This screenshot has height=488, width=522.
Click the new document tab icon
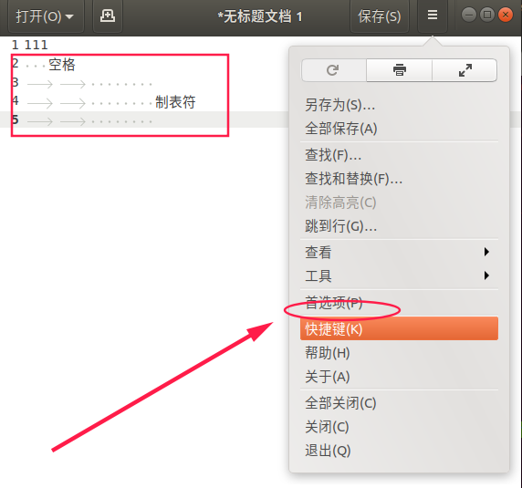pyautogui.click(x=108, y=16)
